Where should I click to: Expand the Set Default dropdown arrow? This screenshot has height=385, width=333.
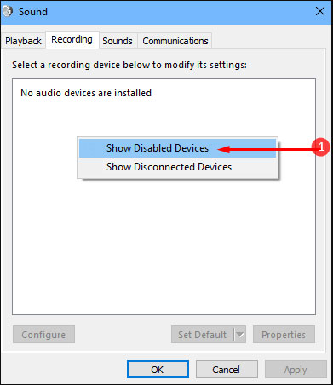[x=240, y=335]
